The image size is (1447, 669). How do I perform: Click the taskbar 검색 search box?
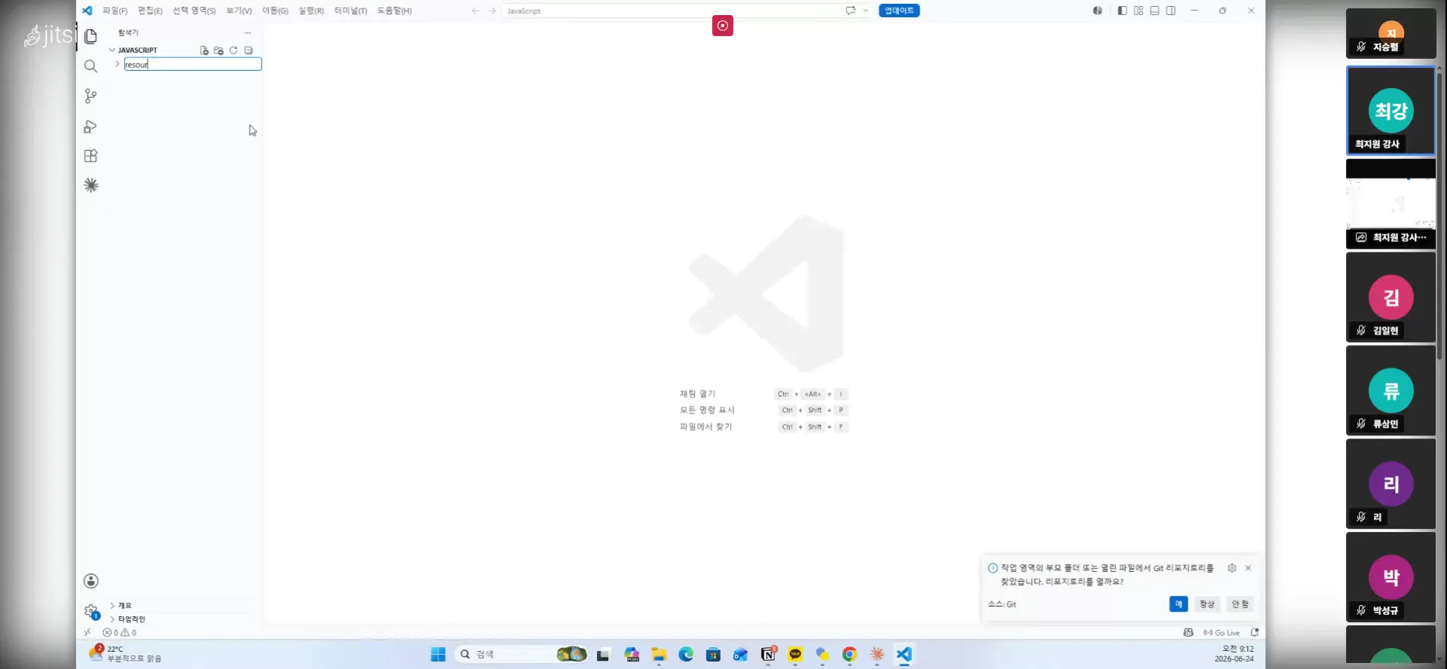[x=522, y=655]
